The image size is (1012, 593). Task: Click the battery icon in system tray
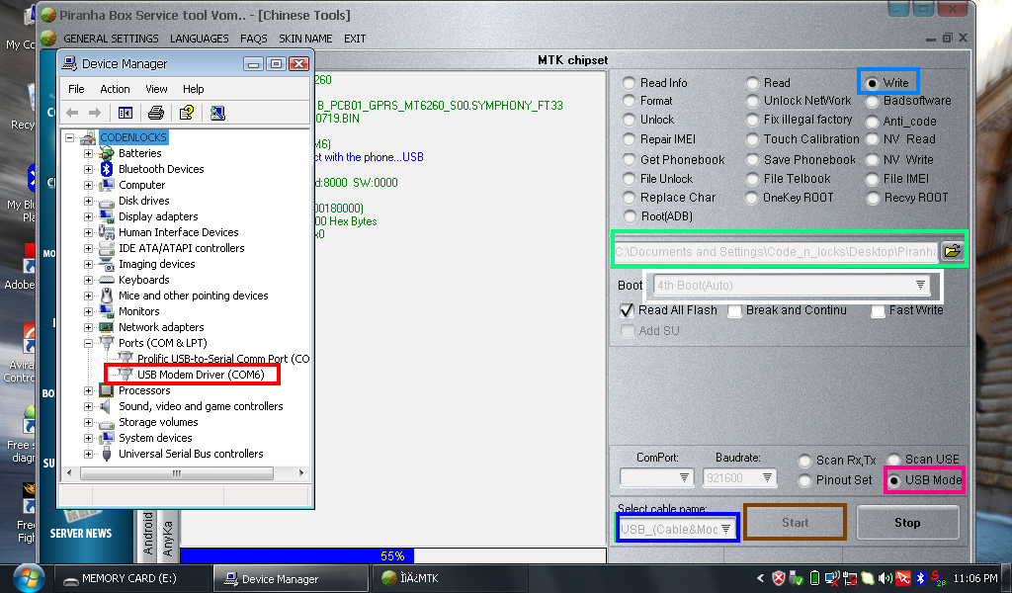pyautogui.click(x=814, y=578)
